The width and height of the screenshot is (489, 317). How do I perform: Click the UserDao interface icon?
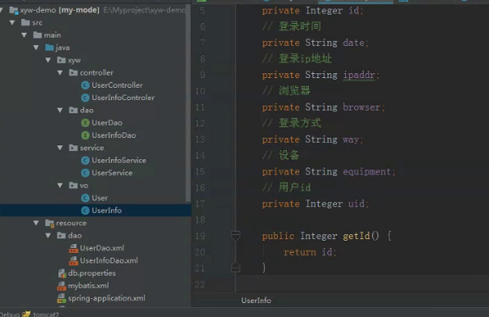pyautogui.click(x=85, y=123)
